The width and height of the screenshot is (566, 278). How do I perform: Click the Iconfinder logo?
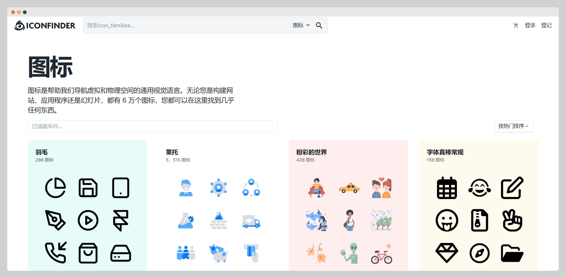(x=45, y=26)
